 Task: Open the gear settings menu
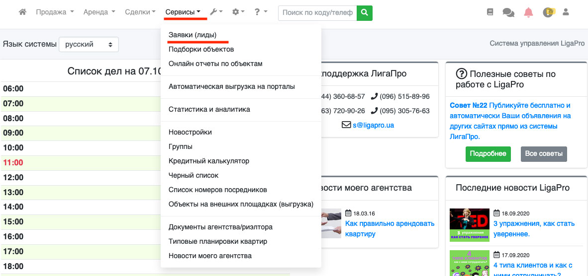(x=238, y=12)
